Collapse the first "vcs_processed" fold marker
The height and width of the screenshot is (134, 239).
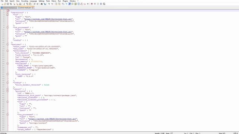tap(7, 28)
